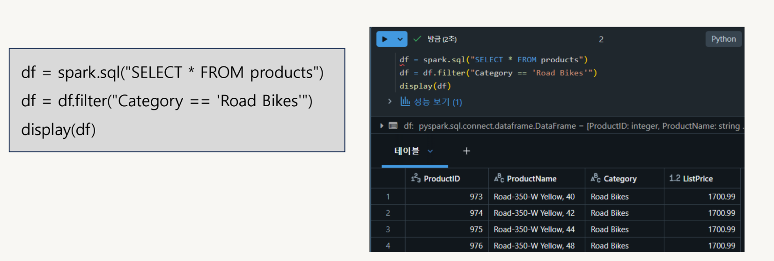
Task: Click the ProductID integer type icon
Action: tap(416, 178)
